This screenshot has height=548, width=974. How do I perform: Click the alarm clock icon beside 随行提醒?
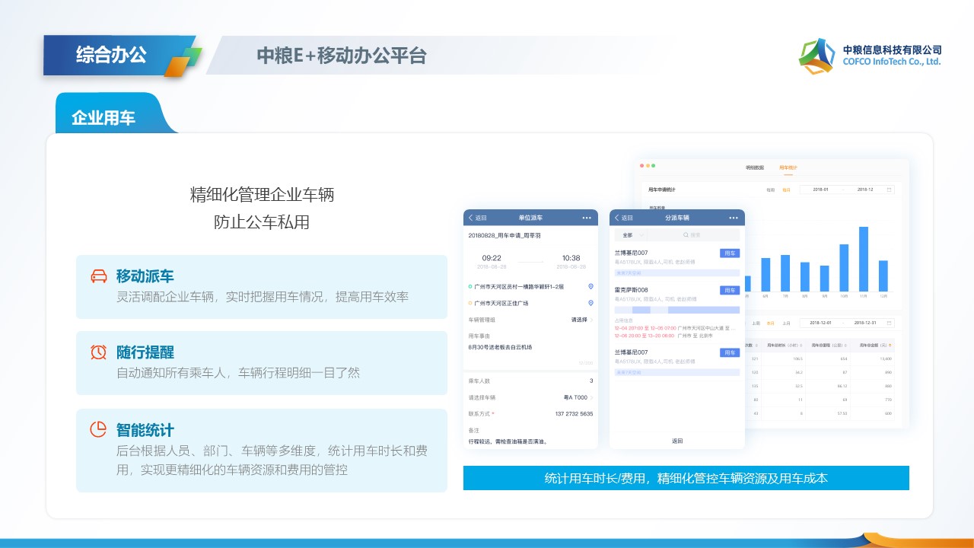[98, 352]
